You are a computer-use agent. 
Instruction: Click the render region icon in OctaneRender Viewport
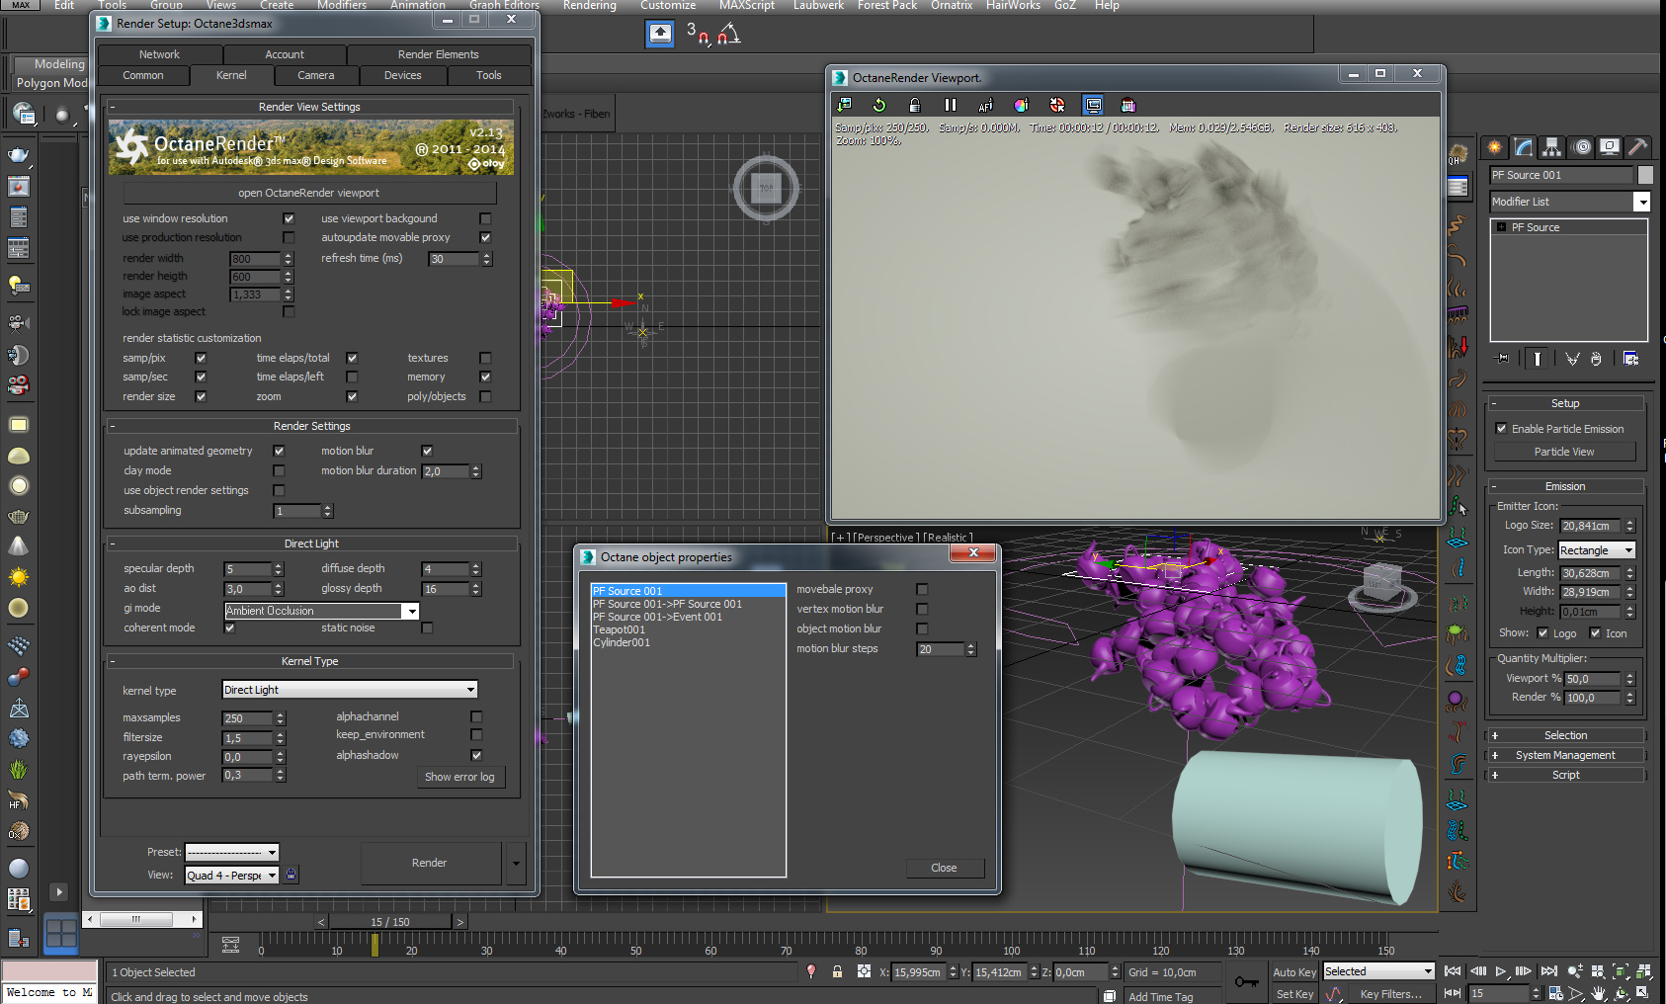coord(1128,105)
